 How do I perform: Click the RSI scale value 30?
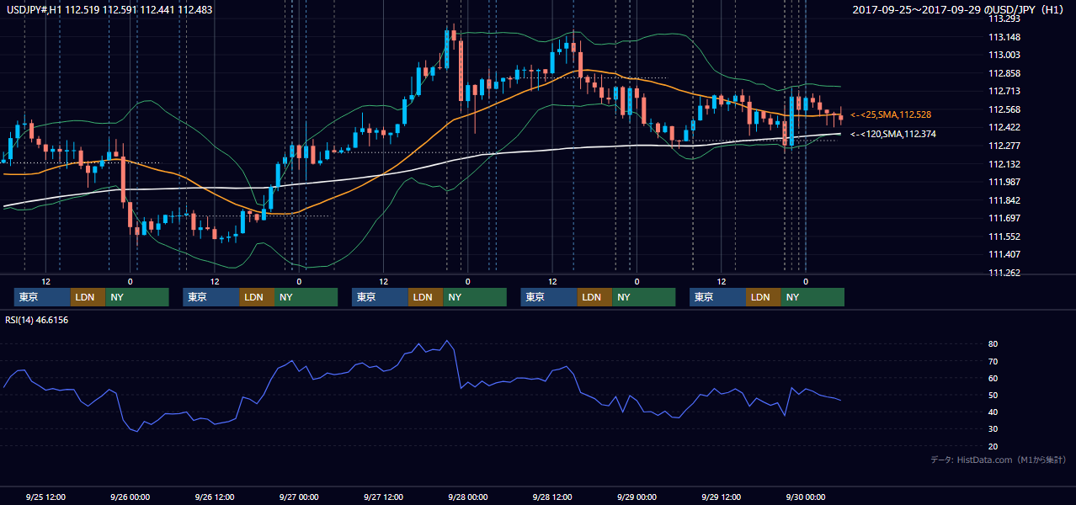coord(993,428)
